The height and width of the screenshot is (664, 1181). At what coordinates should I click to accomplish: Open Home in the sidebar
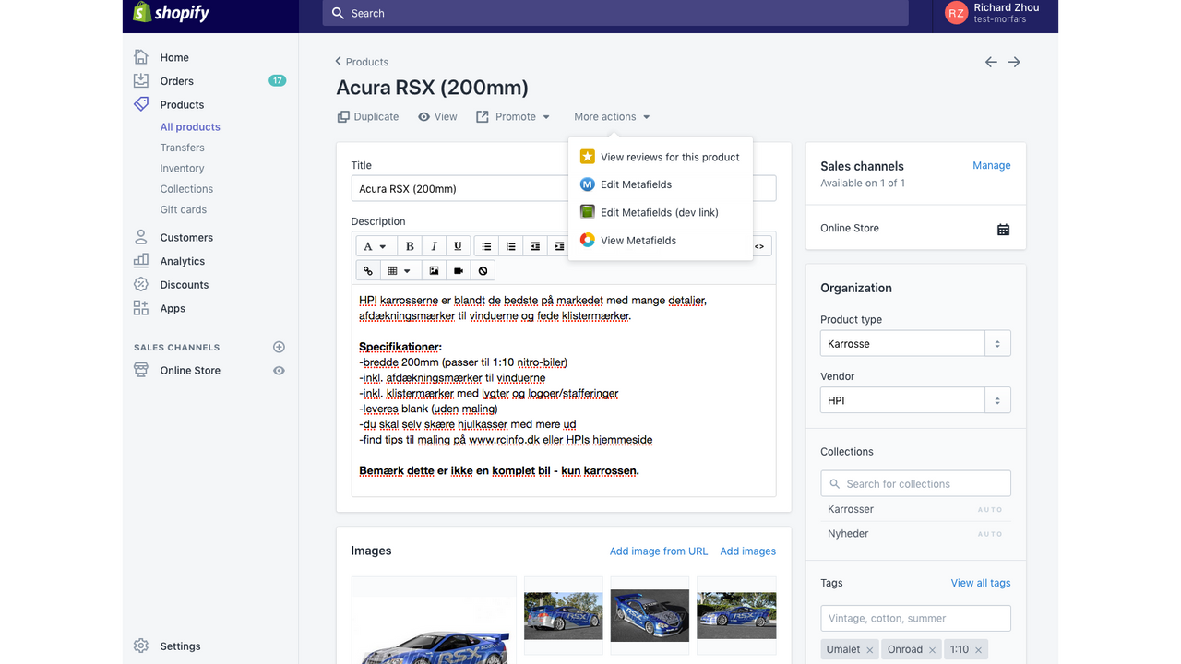click(174, 57)
